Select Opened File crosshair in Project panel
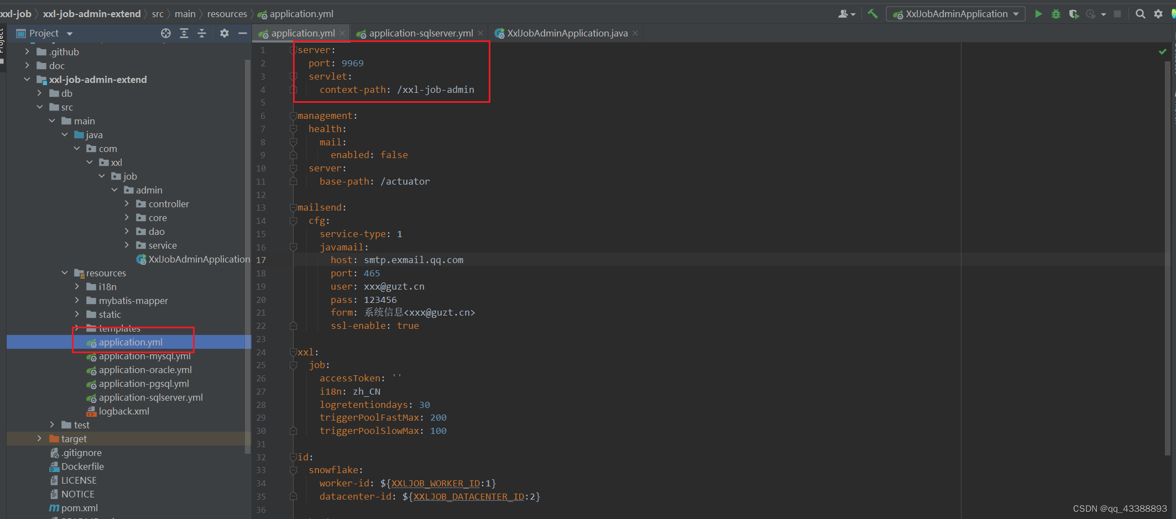Image resolution: width=1176 pixels, height=519 pixels. pyautogui.click(x=165, y=33)
